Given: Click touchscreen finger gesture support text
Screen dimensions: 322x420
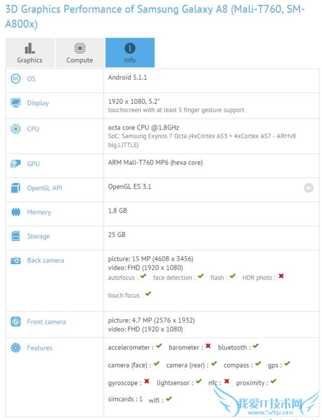Looking at the screenshot, I should pyautogui.click(x=176, y=110).
